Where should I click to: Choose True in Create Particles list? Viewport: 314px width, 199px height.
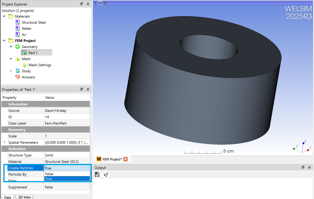click(x=67, y=179)
